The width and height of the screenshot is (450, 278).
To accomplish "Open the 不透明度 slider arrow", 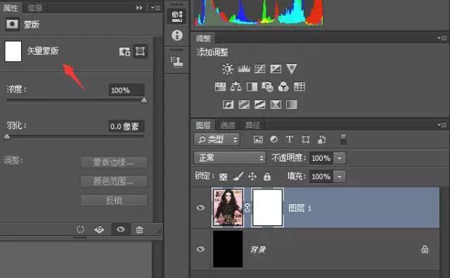I will [x=340, y=158].
